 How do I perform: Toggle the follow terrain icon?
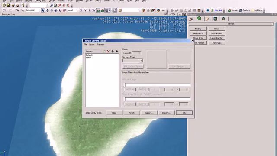point(98,10)
